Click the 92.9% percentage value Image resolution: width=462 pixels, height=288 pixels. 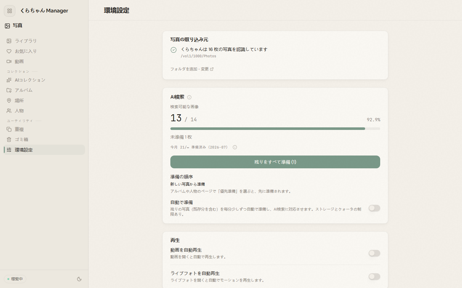tap(373, 120)
